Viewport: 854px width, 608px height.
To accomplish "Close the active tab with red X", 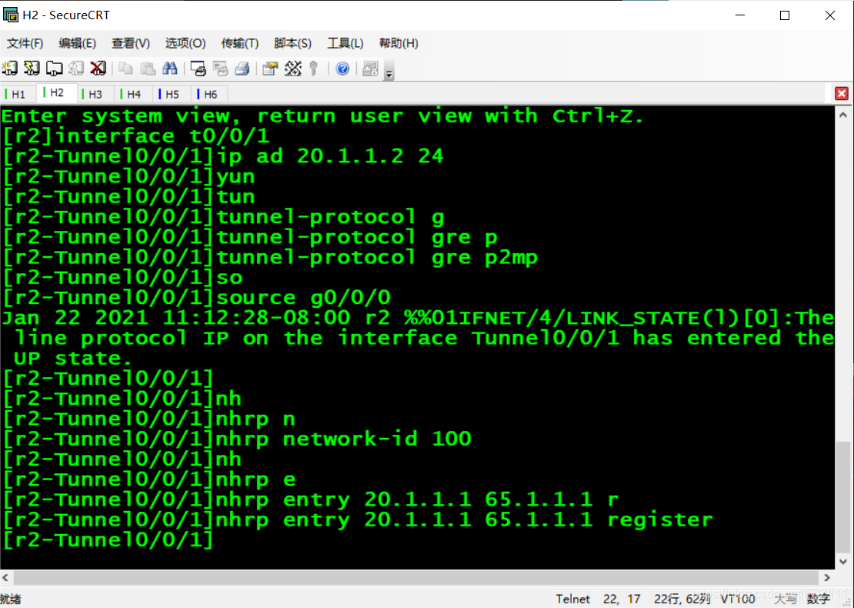I will pyautogui.click(x=842, y=94).
